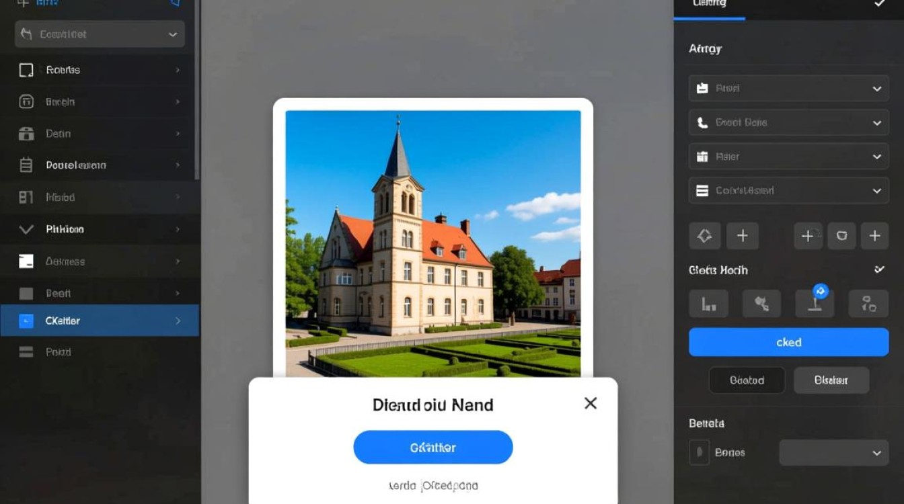Click the icon button with blue badge
Screen dimensions: 904x504
(815, 303)
